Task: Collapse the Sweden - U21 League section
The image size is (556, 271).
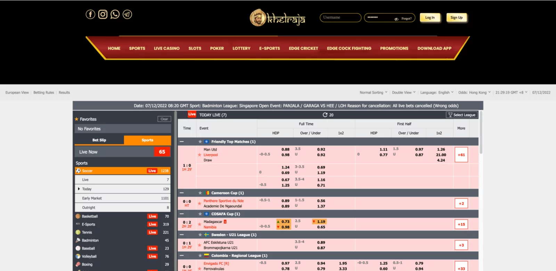Action: [x=182, y=235]
